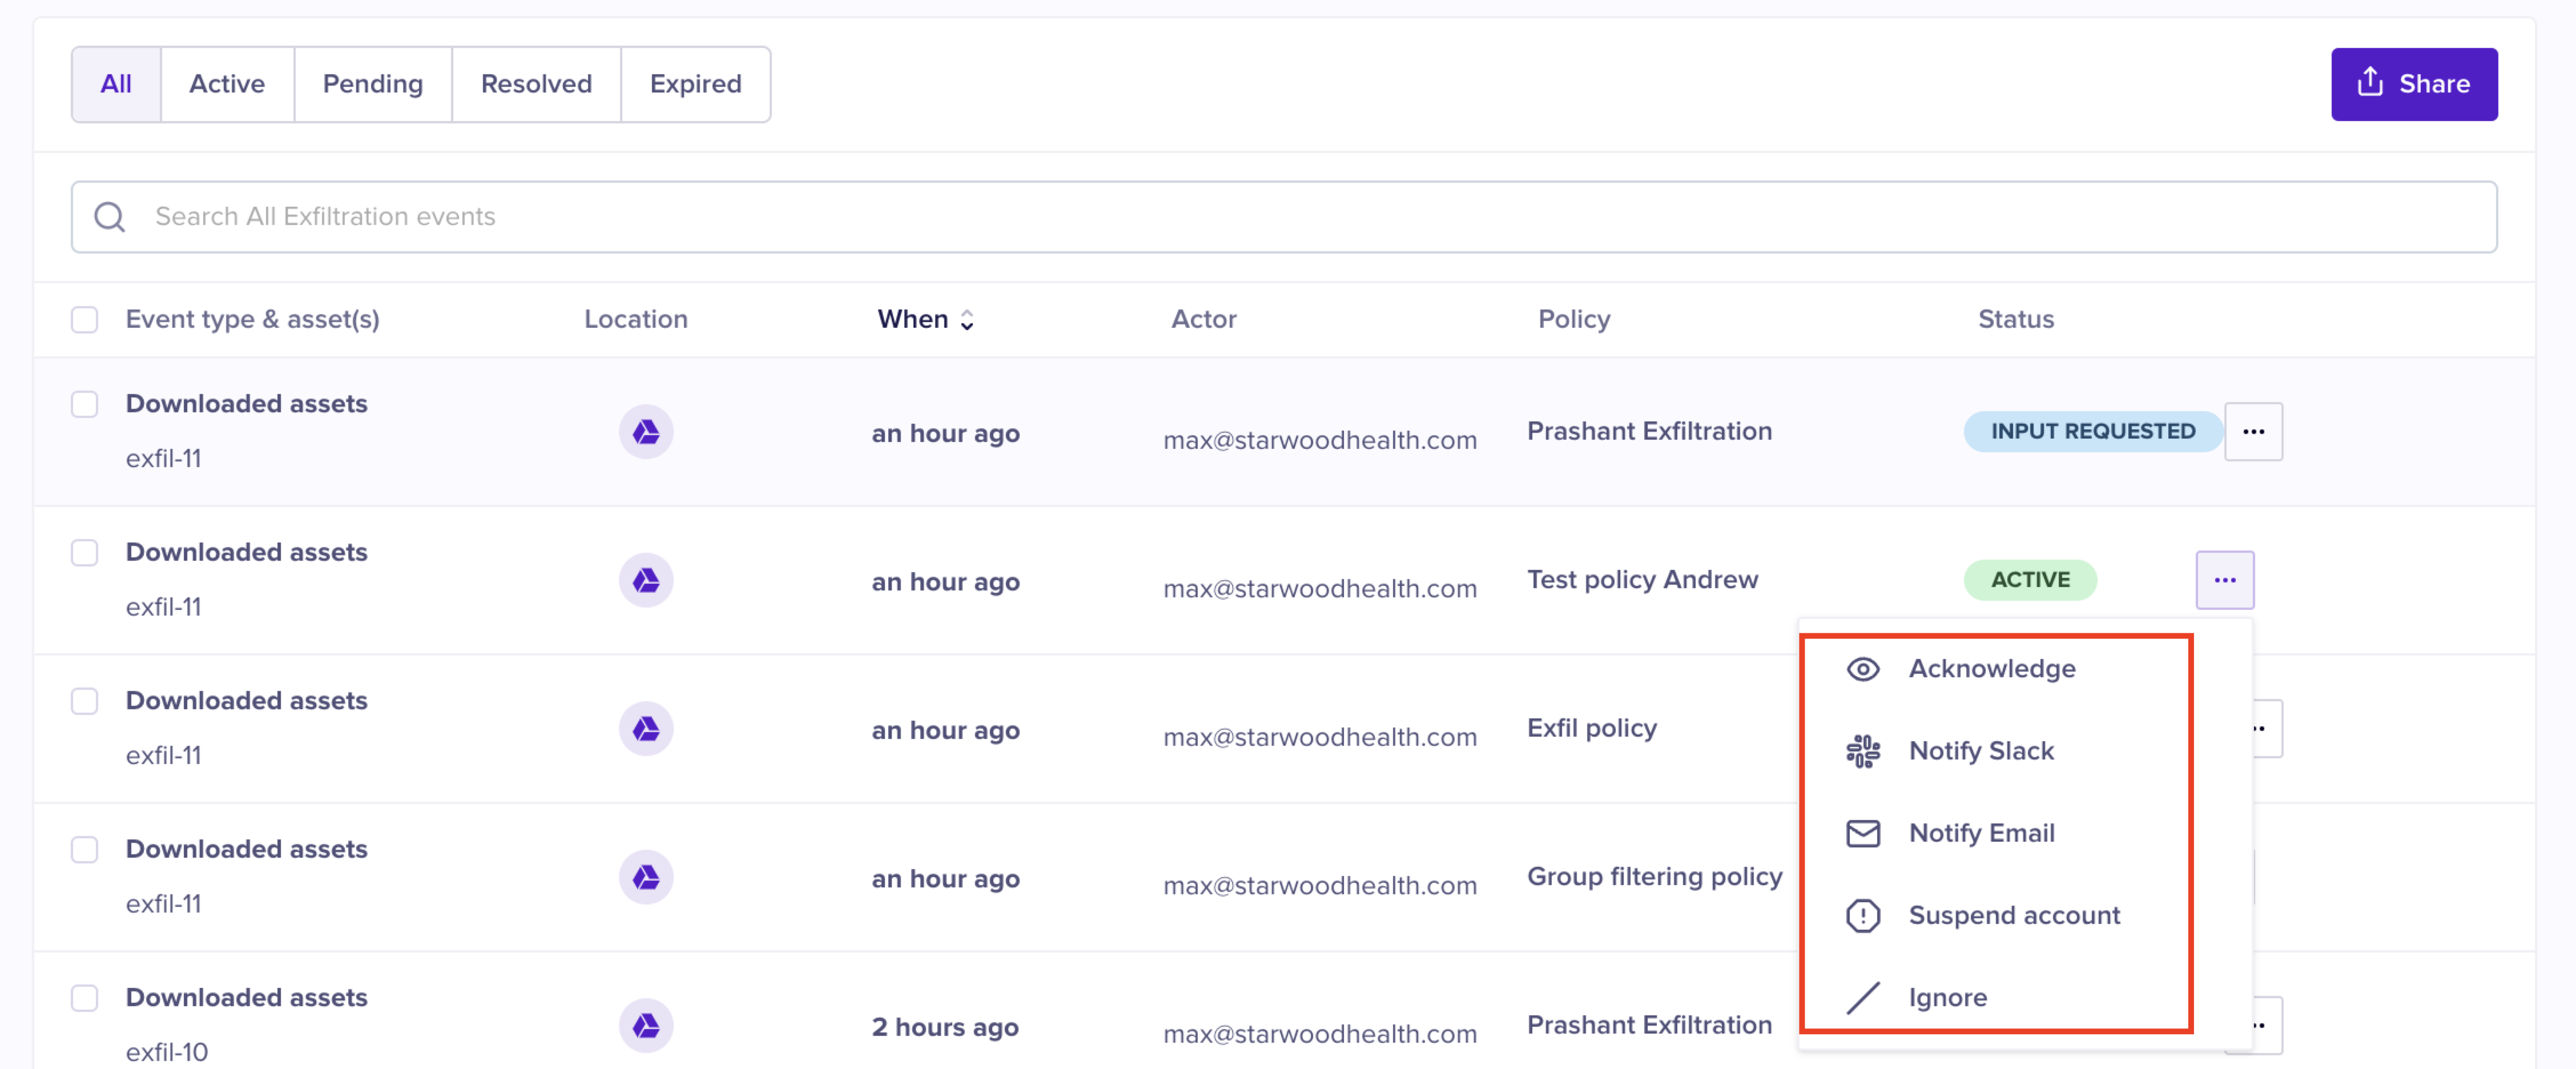Click the Share button
Screen dimensions: 2576x1069
click(x=2413, y=84)
